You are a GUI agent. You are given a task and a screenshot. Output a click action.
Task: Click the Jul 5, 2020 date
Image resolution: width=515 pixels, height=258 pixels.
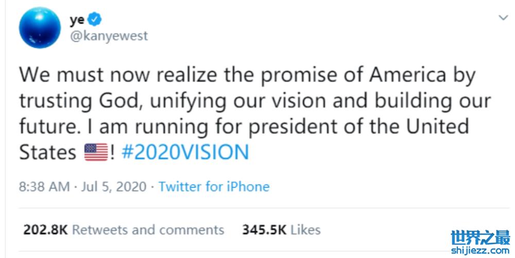114,186
